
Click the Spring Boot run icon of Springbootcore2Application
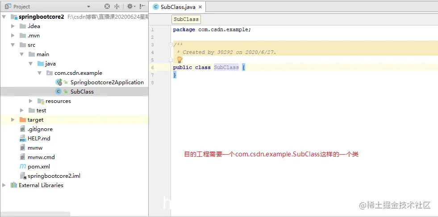[58, 82]
